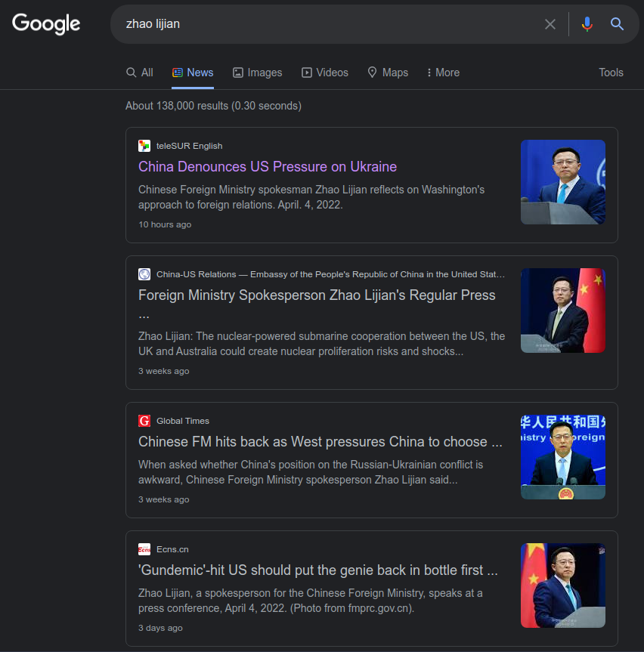The width and height of the screenshot is (644, 652).
Task: Switch to the All results tab
Action: click(140, 73)
